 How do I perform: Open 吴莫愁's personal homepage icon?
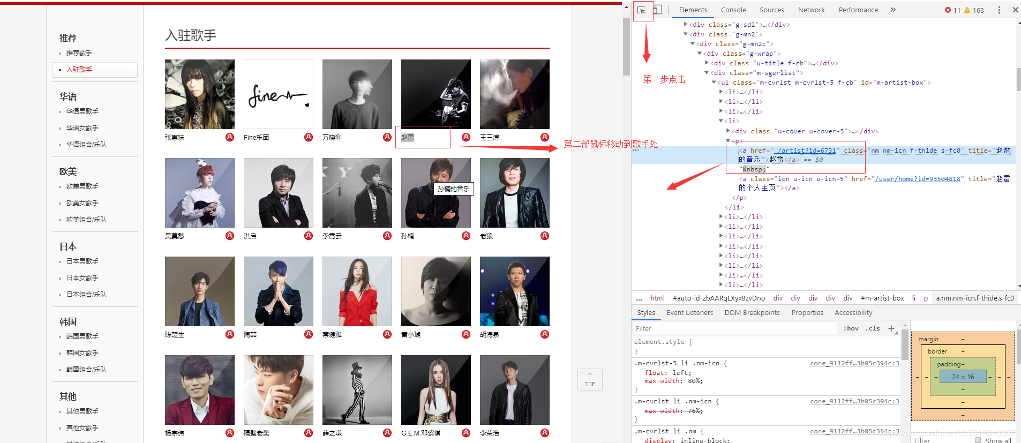[x=230, y=236]
